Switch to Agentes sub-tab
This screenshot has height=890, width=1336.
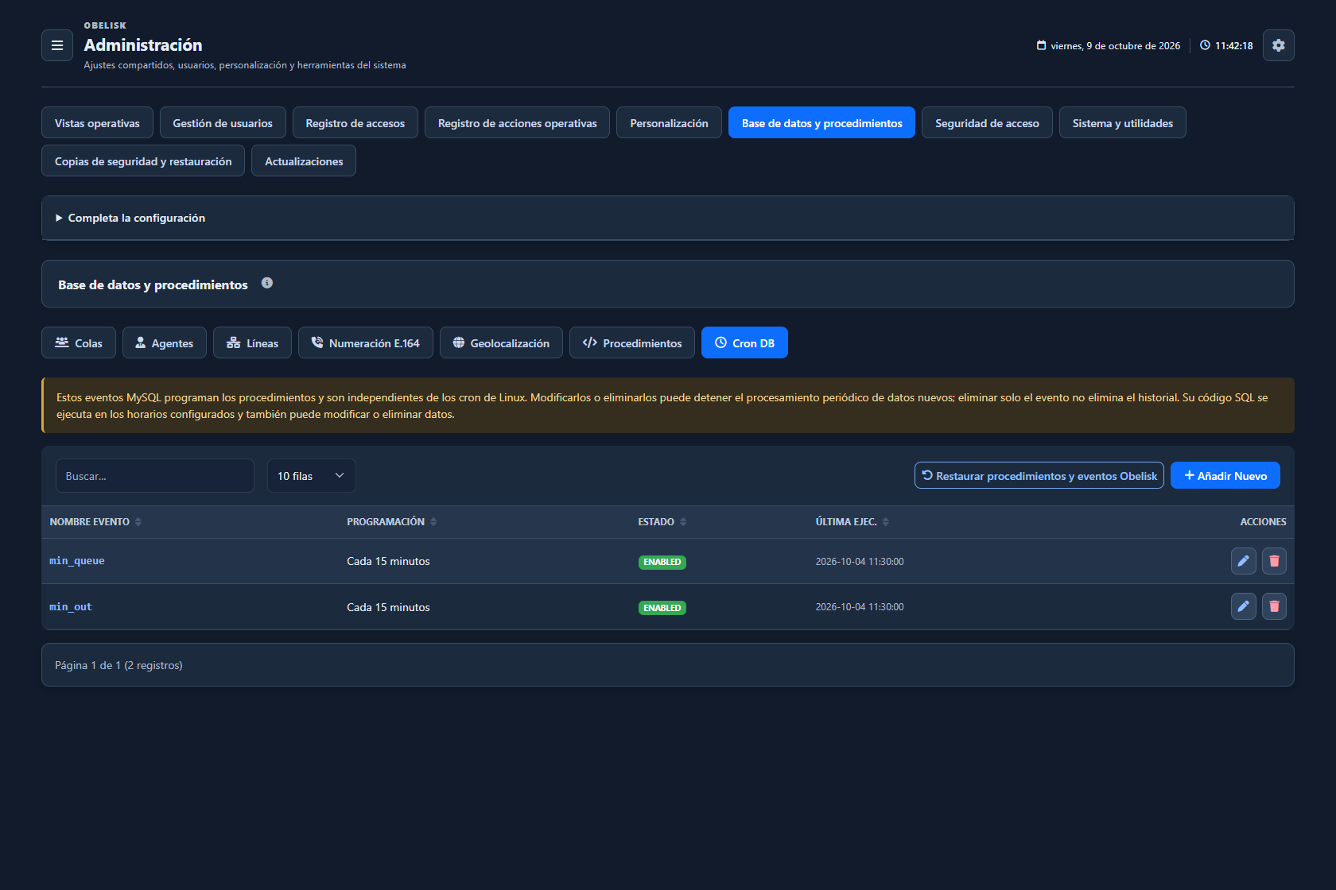pyautogui.click(x=165, y=343)
